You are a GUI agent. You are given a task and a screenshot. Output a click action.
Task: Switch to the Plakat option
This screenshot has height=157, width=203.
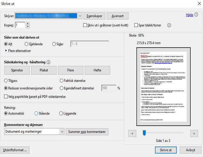[44, 70]
